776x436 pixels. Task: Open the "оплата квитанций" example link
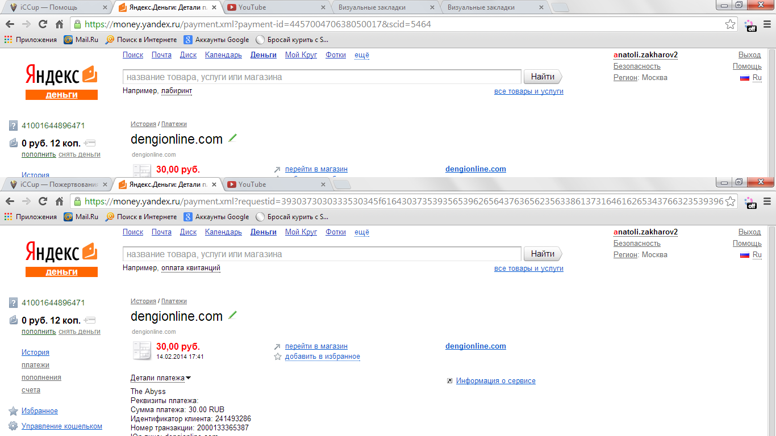[x=191, y=268]
